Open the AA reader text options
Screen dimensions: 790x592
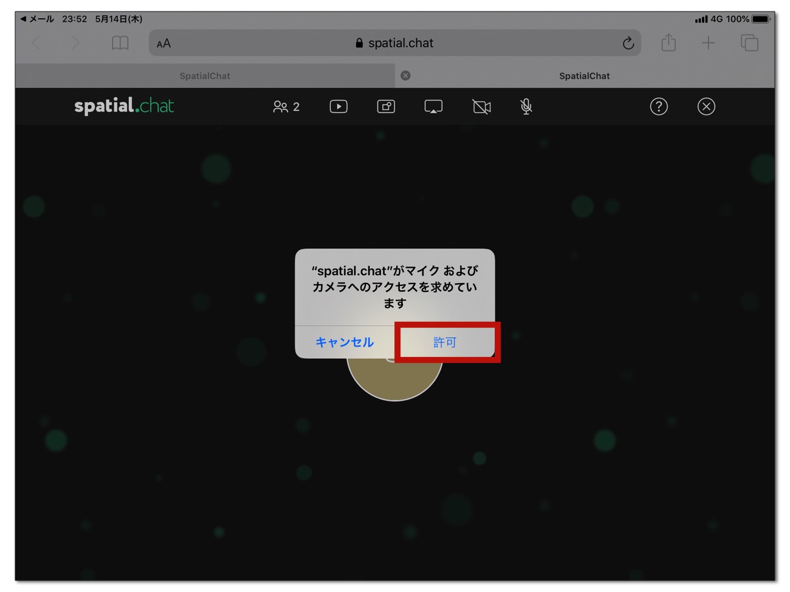click(x=163, y=44)
